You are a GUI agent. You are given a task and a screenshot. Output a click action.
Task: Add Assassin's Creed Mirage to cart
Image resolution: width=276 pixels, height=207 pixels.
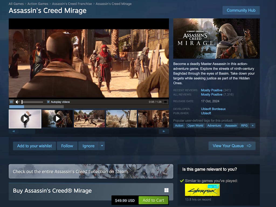(x=153, y=200)
